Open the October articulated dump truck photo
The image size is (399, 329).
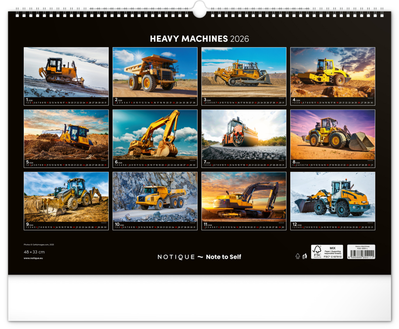coord(155,197)
